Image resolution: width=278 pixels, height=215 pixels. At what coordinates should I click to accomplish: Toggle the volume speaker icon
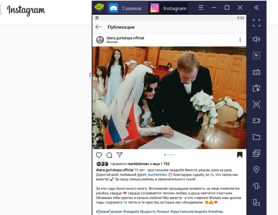(256, 39)
